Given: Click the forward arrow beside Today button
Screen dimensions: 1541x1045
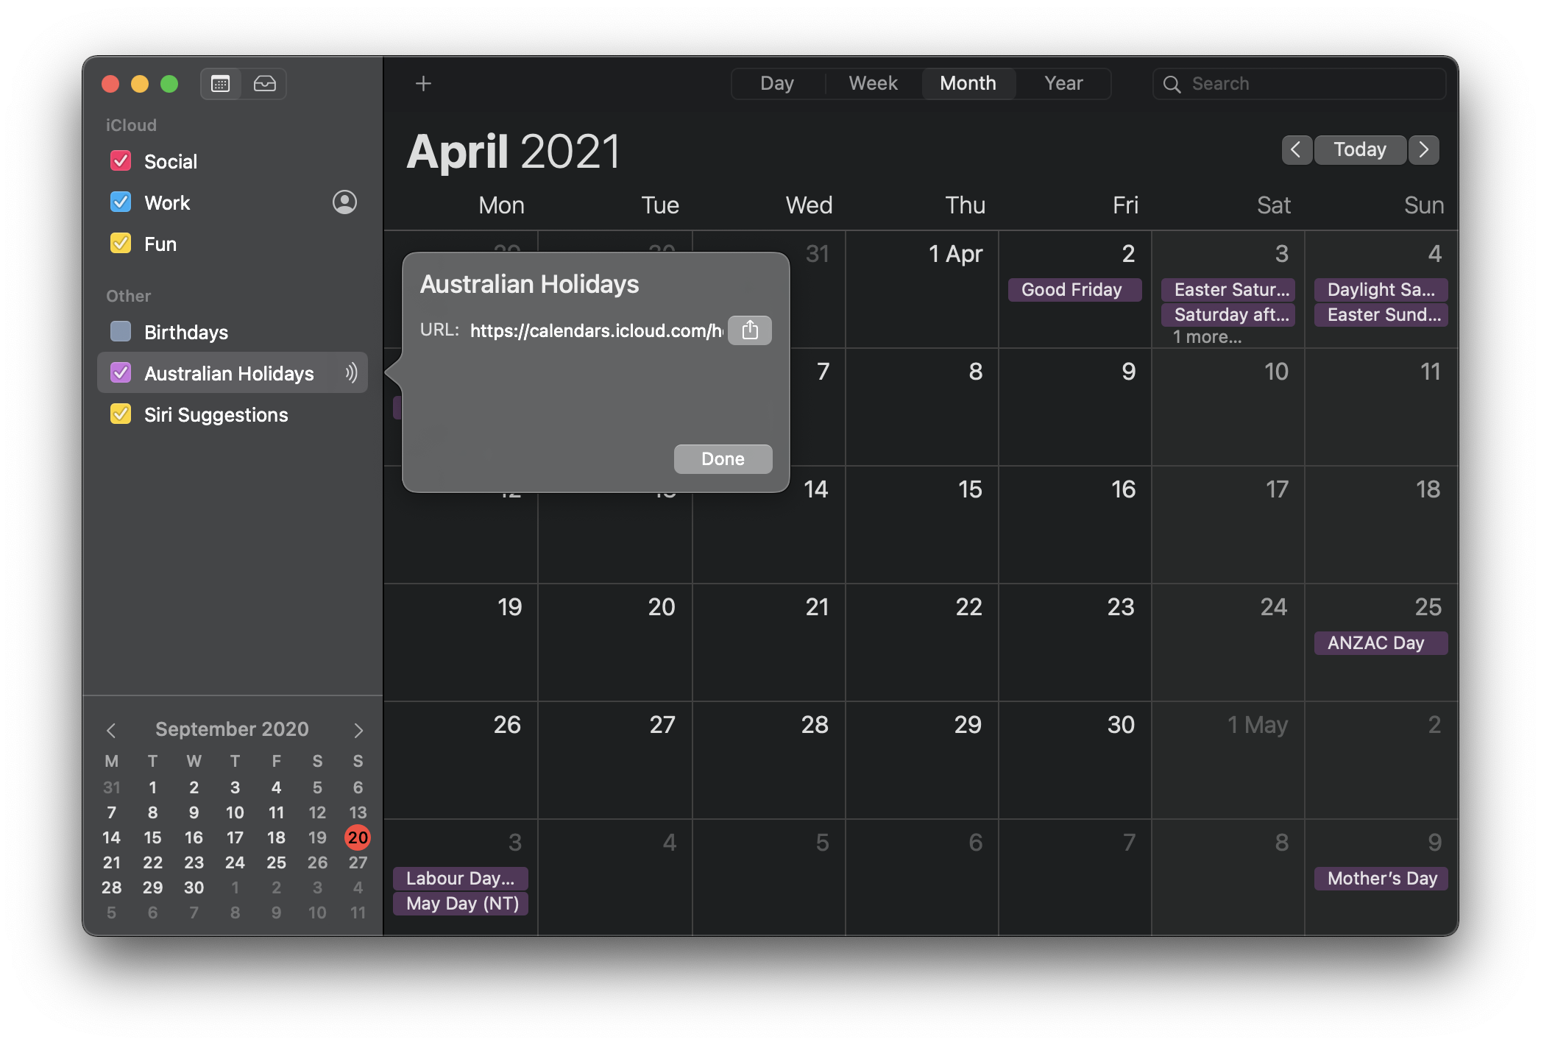Looking at the screenshot, I should pos(1423,149).
